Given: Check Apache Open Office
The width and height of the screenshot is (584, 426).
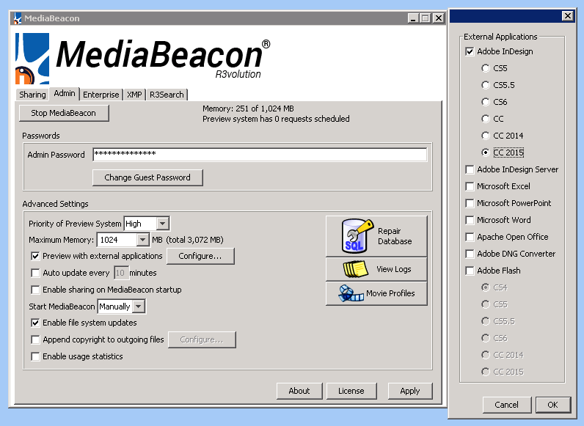Looking at the screenshot, I should (470, 237).
